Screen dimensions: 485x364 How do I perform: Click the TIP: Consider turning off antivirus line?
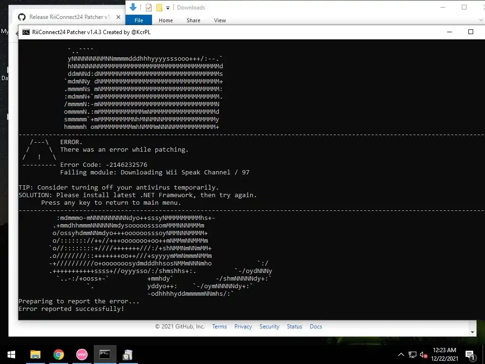119,187
